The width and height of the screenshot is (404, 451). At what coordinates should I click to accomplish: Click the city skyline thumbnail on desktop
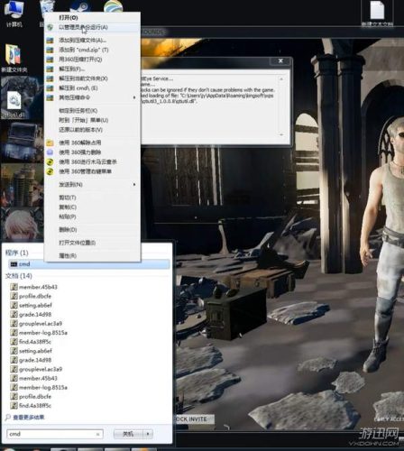pyautogui.click(x=23, y=185)
